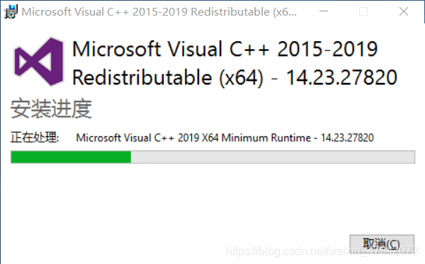Click the grey unfilled part of the progress bar
425x264 pixels.
click(273, 157)
